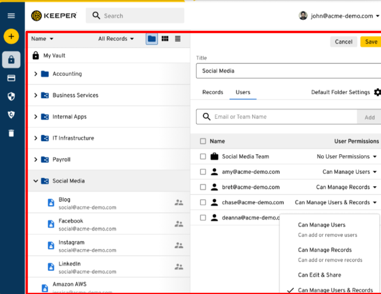Open the LinkedIn record
The height and width of the screenshot is (294, 381).
tap(109, 267)
